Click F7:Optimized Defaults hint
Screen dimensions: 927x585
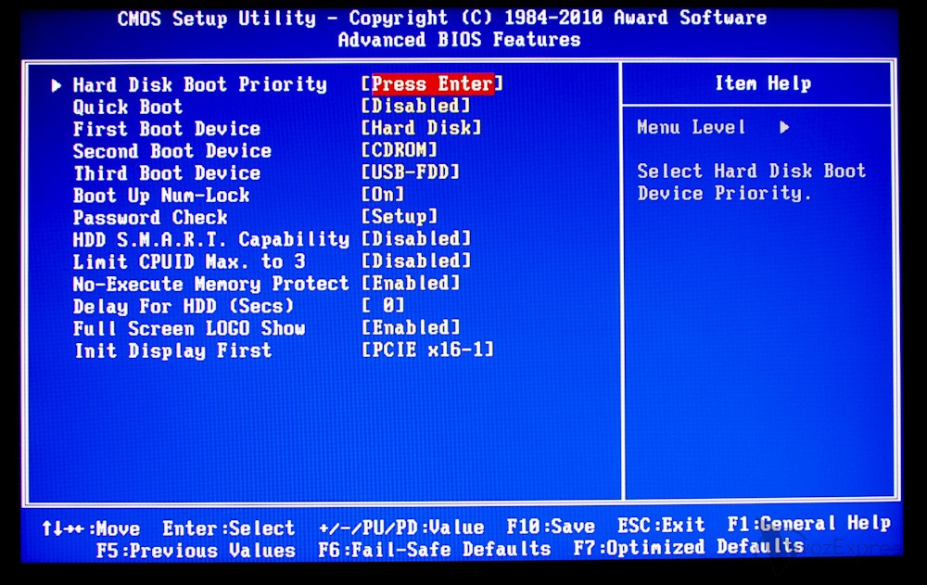pyautogui.click(x=689, y=547)
